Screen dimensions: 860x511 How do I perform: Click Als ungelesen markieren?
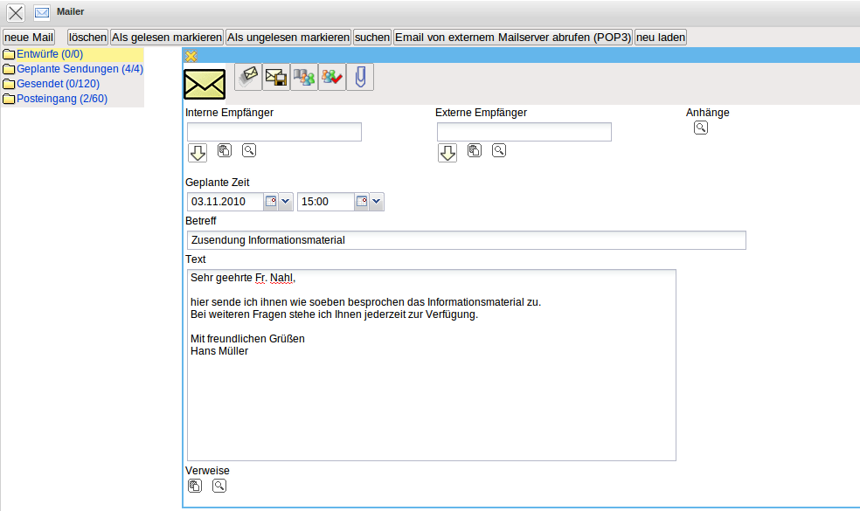(288, 38)
